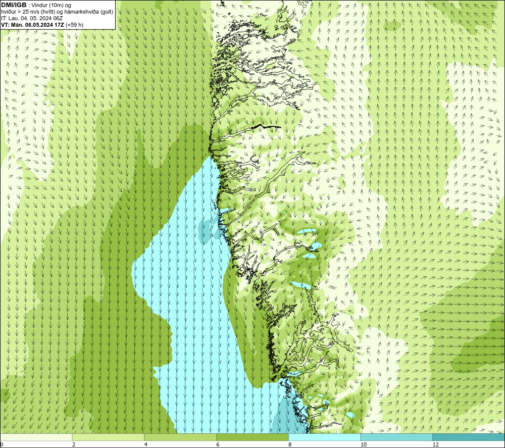
Task: Click the 8–10 m/s light cyan swatch
Action: 324,437
